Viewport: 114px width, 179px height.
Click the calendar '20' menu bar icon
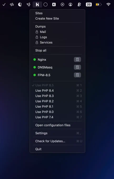(89, 4)
